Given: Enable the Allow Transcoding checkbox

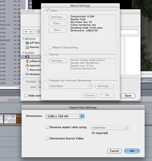Looking at the screenshot, I should (x=50, y=47).
